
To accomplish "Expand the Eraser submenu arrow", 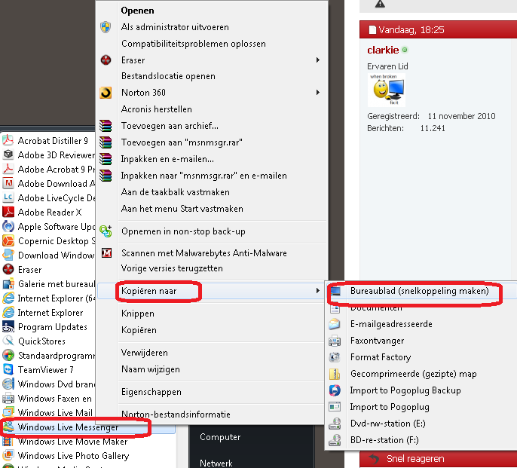I will tap(318, 60).
